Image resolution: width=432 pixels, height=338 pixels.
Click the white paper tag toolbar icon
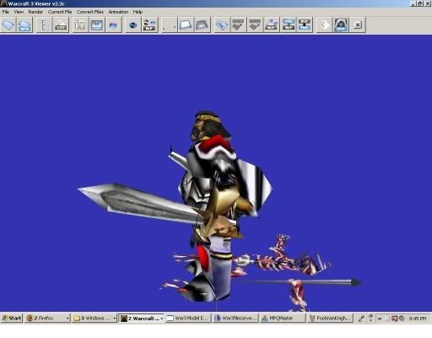click(x=324, y=25)
